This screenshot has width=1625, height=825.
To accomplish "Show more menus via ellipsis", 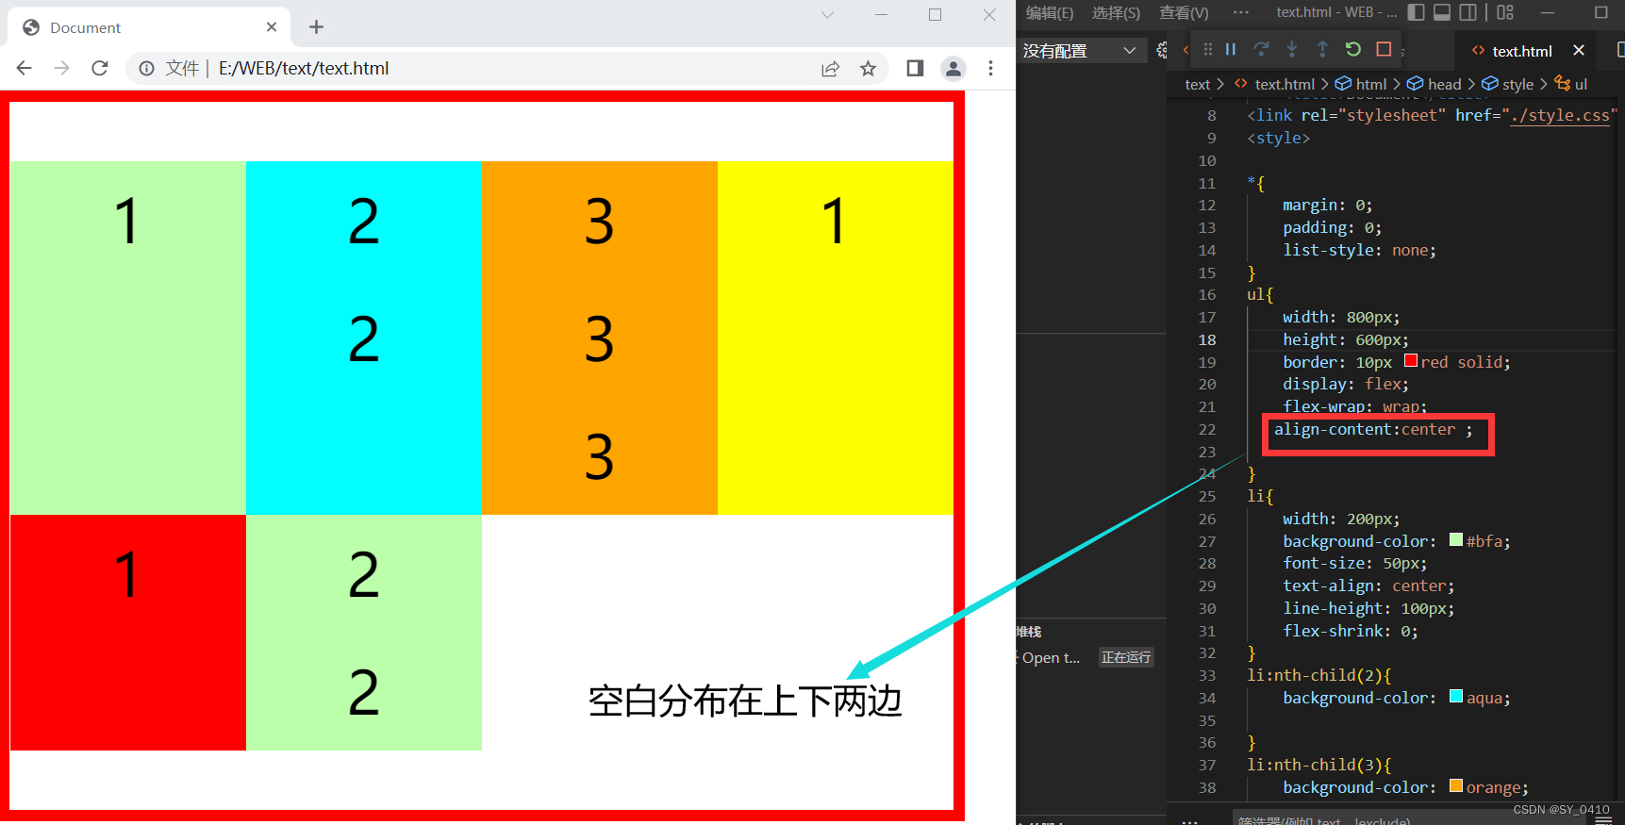I will pos(1240,12).
